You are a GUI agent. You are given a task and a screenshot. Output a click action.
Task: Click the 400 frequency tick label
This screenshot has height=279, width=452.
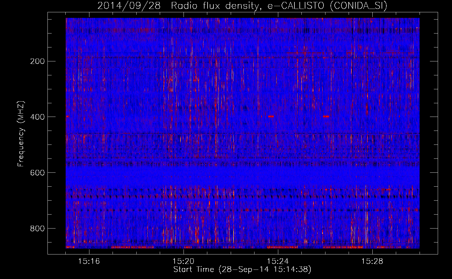[37, 117]
